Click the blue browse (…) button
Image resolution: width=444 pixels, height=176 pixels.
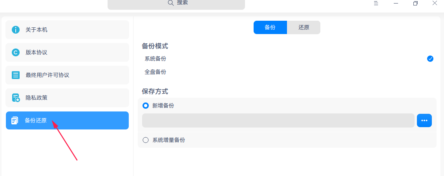click(x=424, y=120)
